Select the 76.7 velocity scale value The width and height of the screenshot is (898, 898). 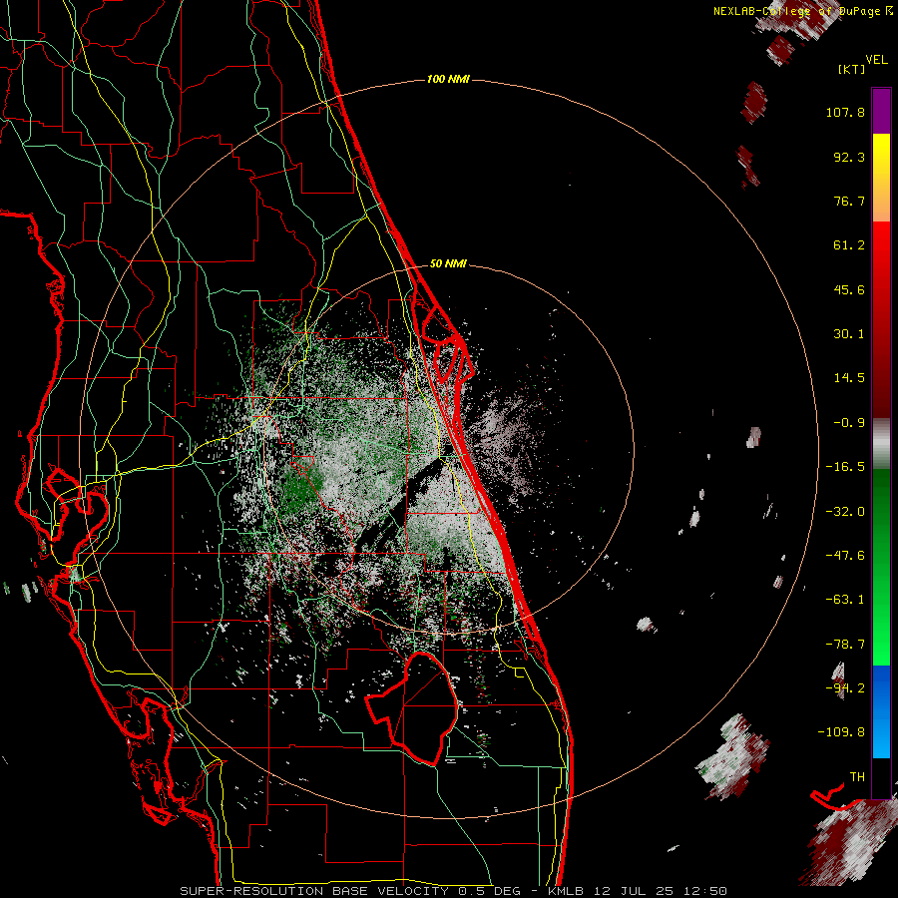coord(849,201)
